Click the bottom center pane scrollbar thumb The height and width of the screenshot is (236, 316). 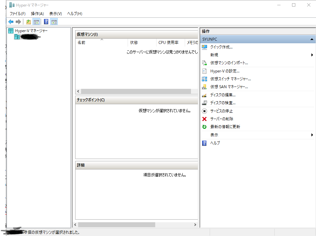coord(117,225)
